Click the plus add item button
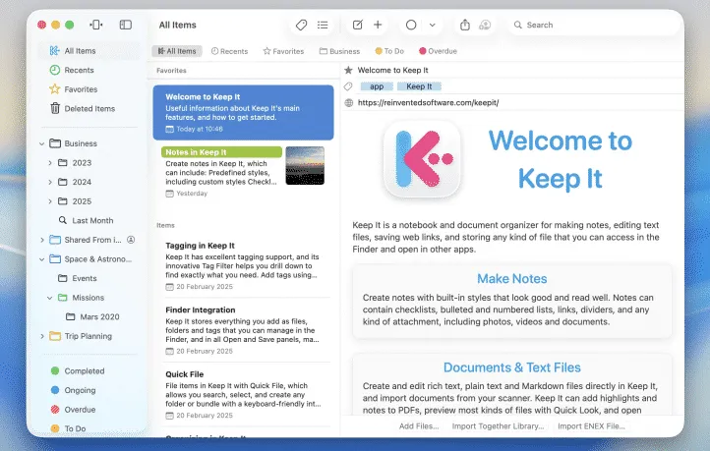This screenshot has width=710, height=451. tap(378, 25)
